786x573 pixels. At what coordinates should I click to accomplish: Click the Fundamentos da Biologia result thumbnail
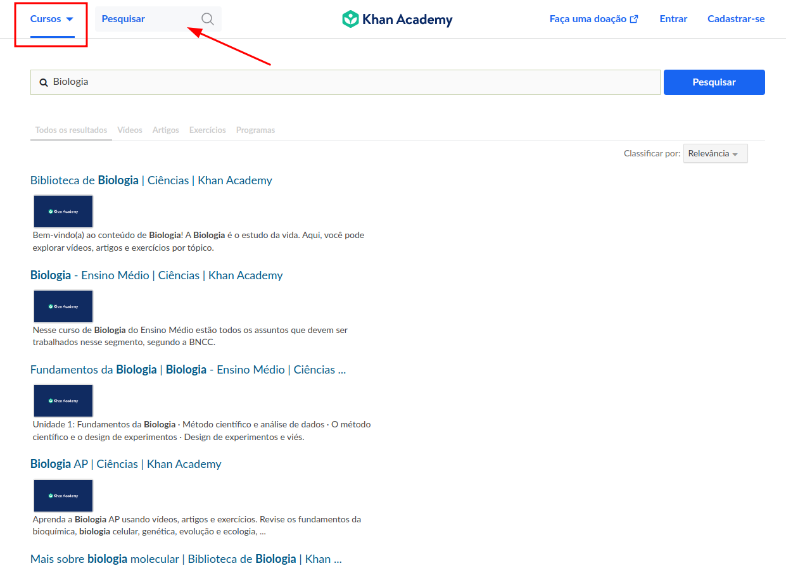tap(63, 401)
